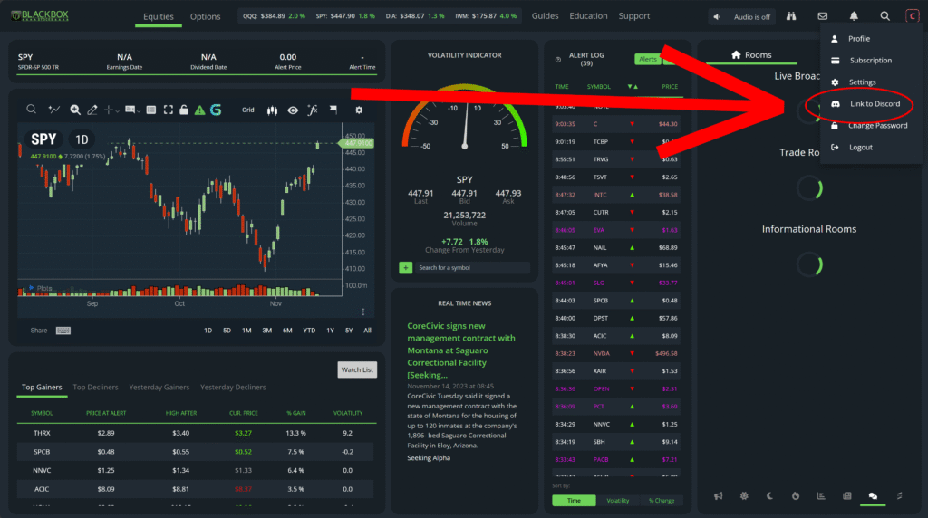This screenshot has height=518, width=928.
Task: Open the candlestick chart type selector
Action: pos(272,110)
